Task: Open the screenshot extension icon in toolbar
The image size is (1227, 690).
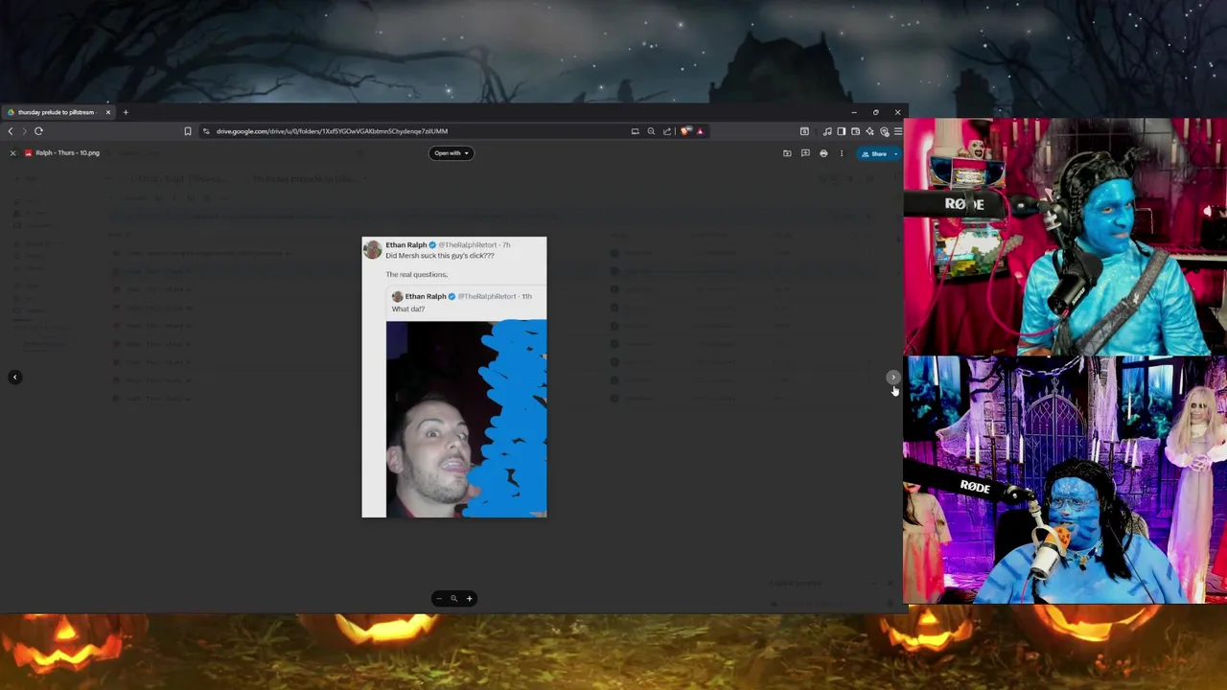Action: point(804,131)
